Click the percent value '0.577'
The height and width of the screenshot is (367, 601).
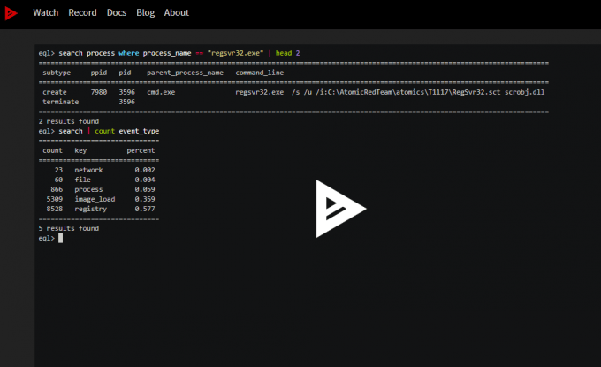coord(145,209)
